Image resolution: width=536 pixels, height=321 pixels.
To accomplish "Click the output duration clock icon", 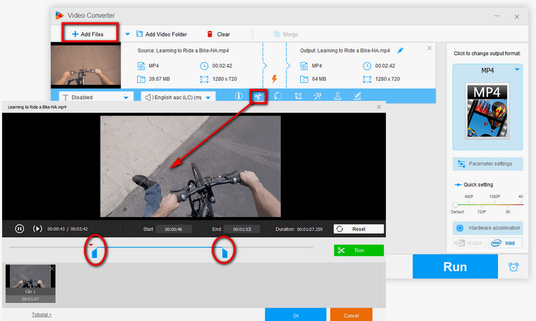I will pos(367,66).
